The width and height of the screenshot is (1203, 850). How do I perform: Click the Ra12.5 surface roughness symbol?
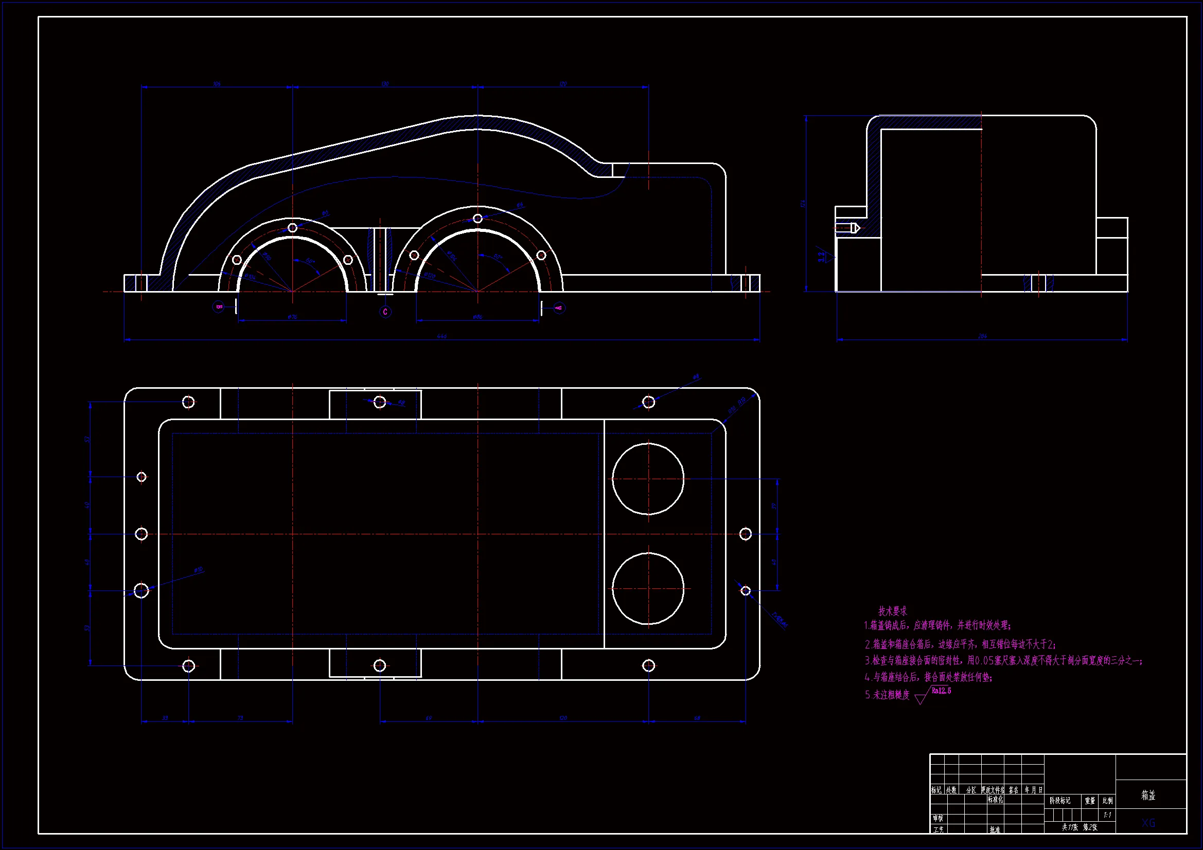[x=941, y=691]
